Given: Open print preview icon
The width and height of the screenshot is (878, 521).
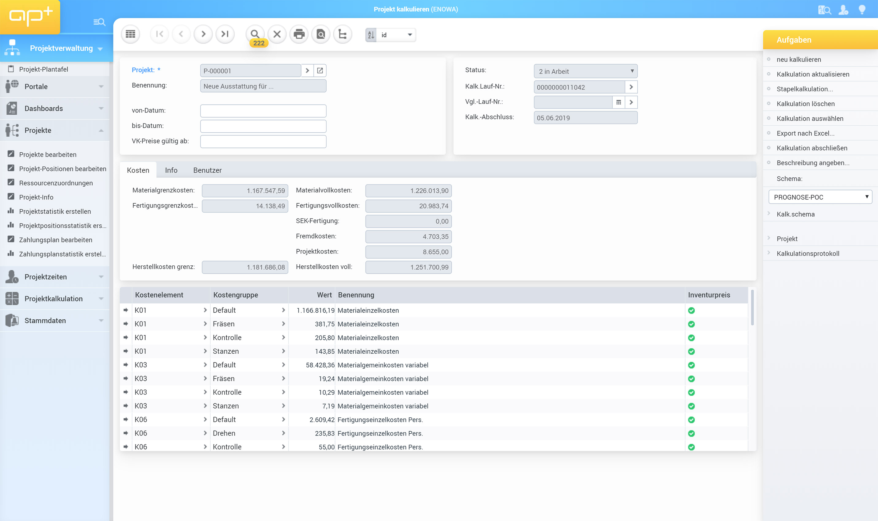Looking at the screenshot, I should tap(321, 34).
